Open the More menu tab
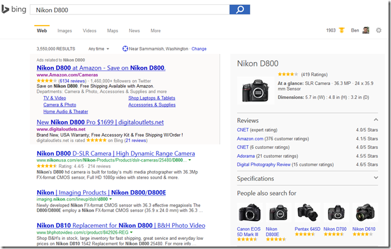Screen dimensions: 391x249 pyautogui.click(x=155, y=31)
